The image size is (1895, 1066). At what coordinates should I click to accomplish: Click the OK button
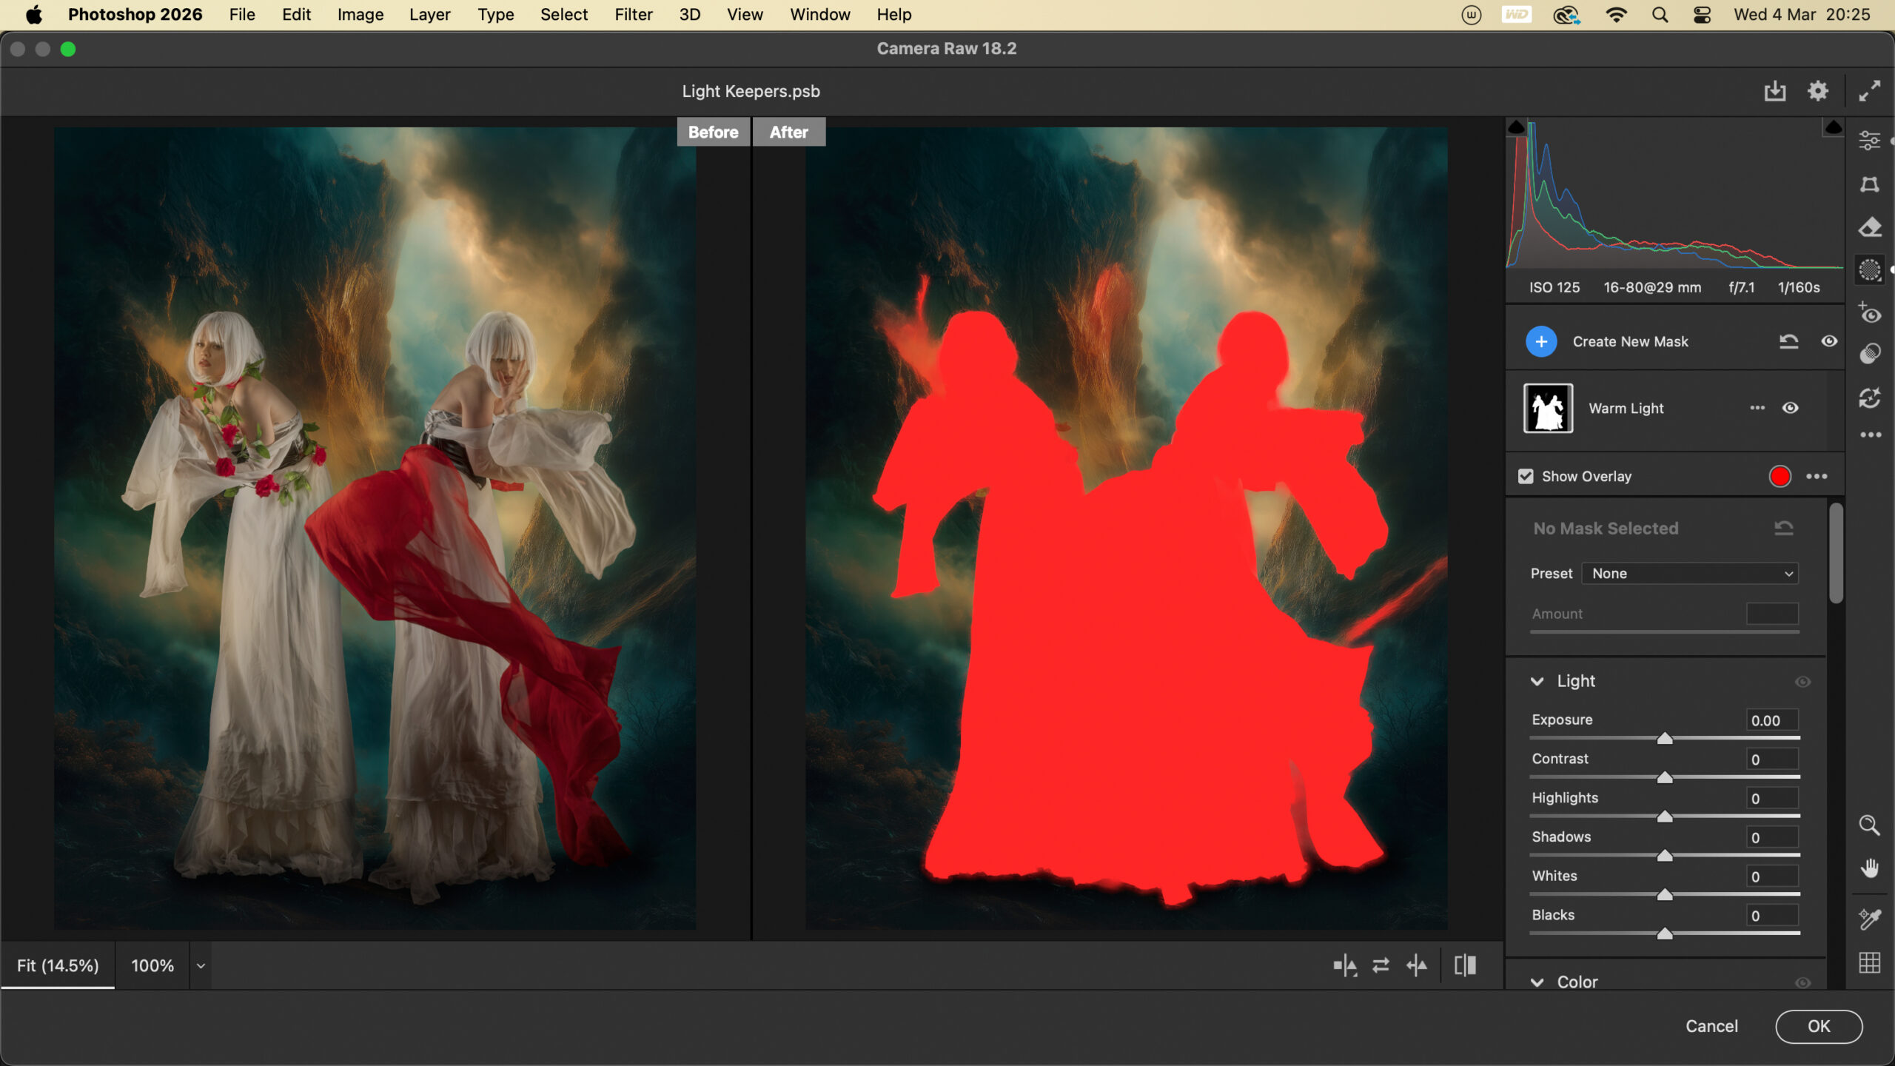point(1818,1026)
